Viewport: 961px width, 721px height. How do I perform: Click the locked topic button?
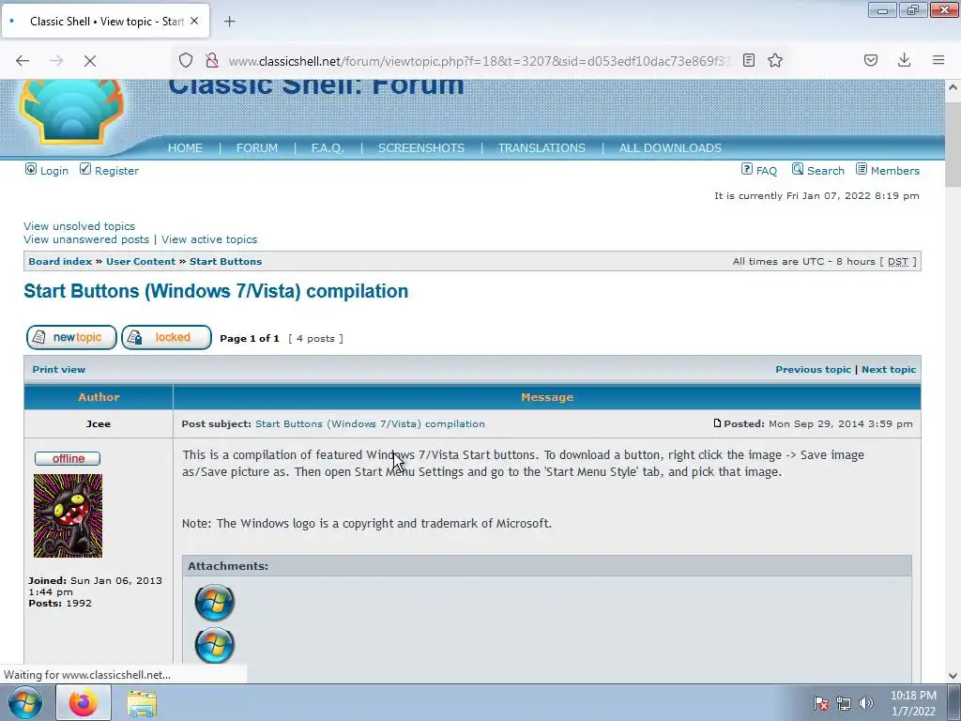pyautogui.click(x=166, y=337)
